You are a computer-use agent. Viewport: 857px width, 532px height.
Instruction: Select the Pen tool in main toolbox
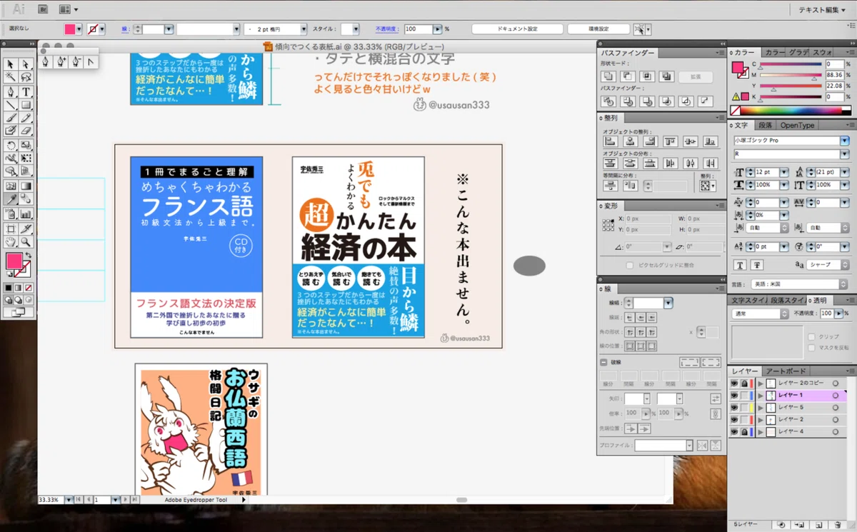[x=11, y=91]
